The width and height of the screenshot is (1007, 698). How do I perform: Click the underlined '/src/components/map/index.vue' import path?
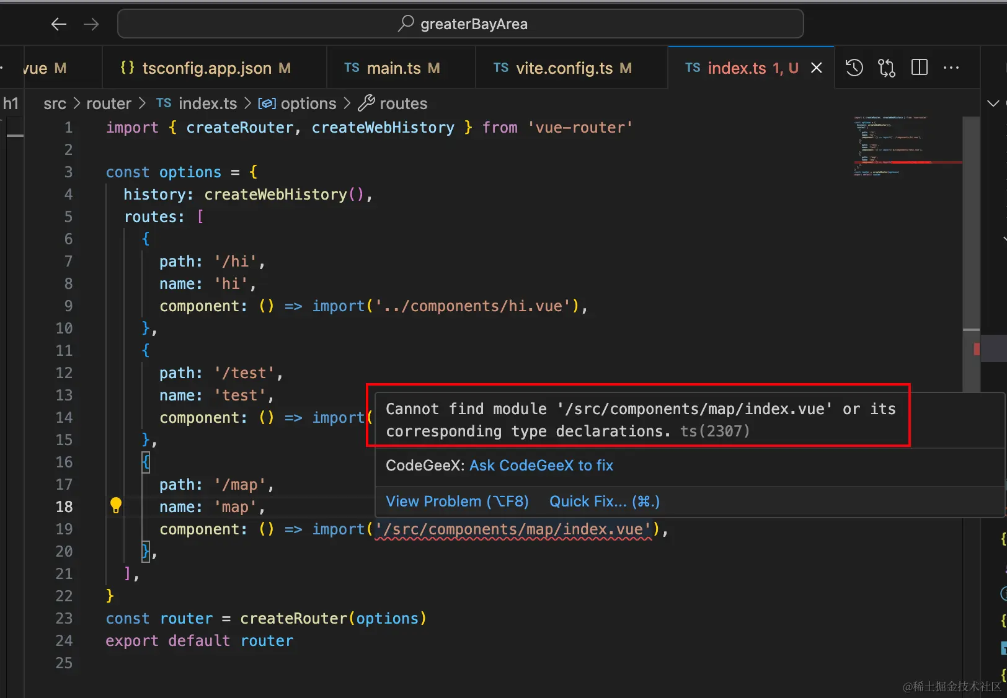pos(513,529)
